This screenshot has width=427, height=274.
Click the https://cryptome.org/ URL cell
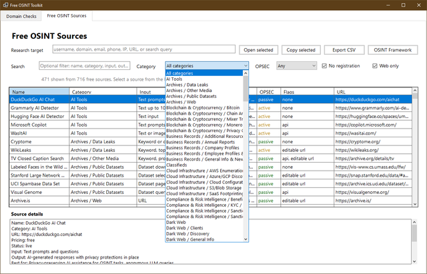click(x=373, y=142)
